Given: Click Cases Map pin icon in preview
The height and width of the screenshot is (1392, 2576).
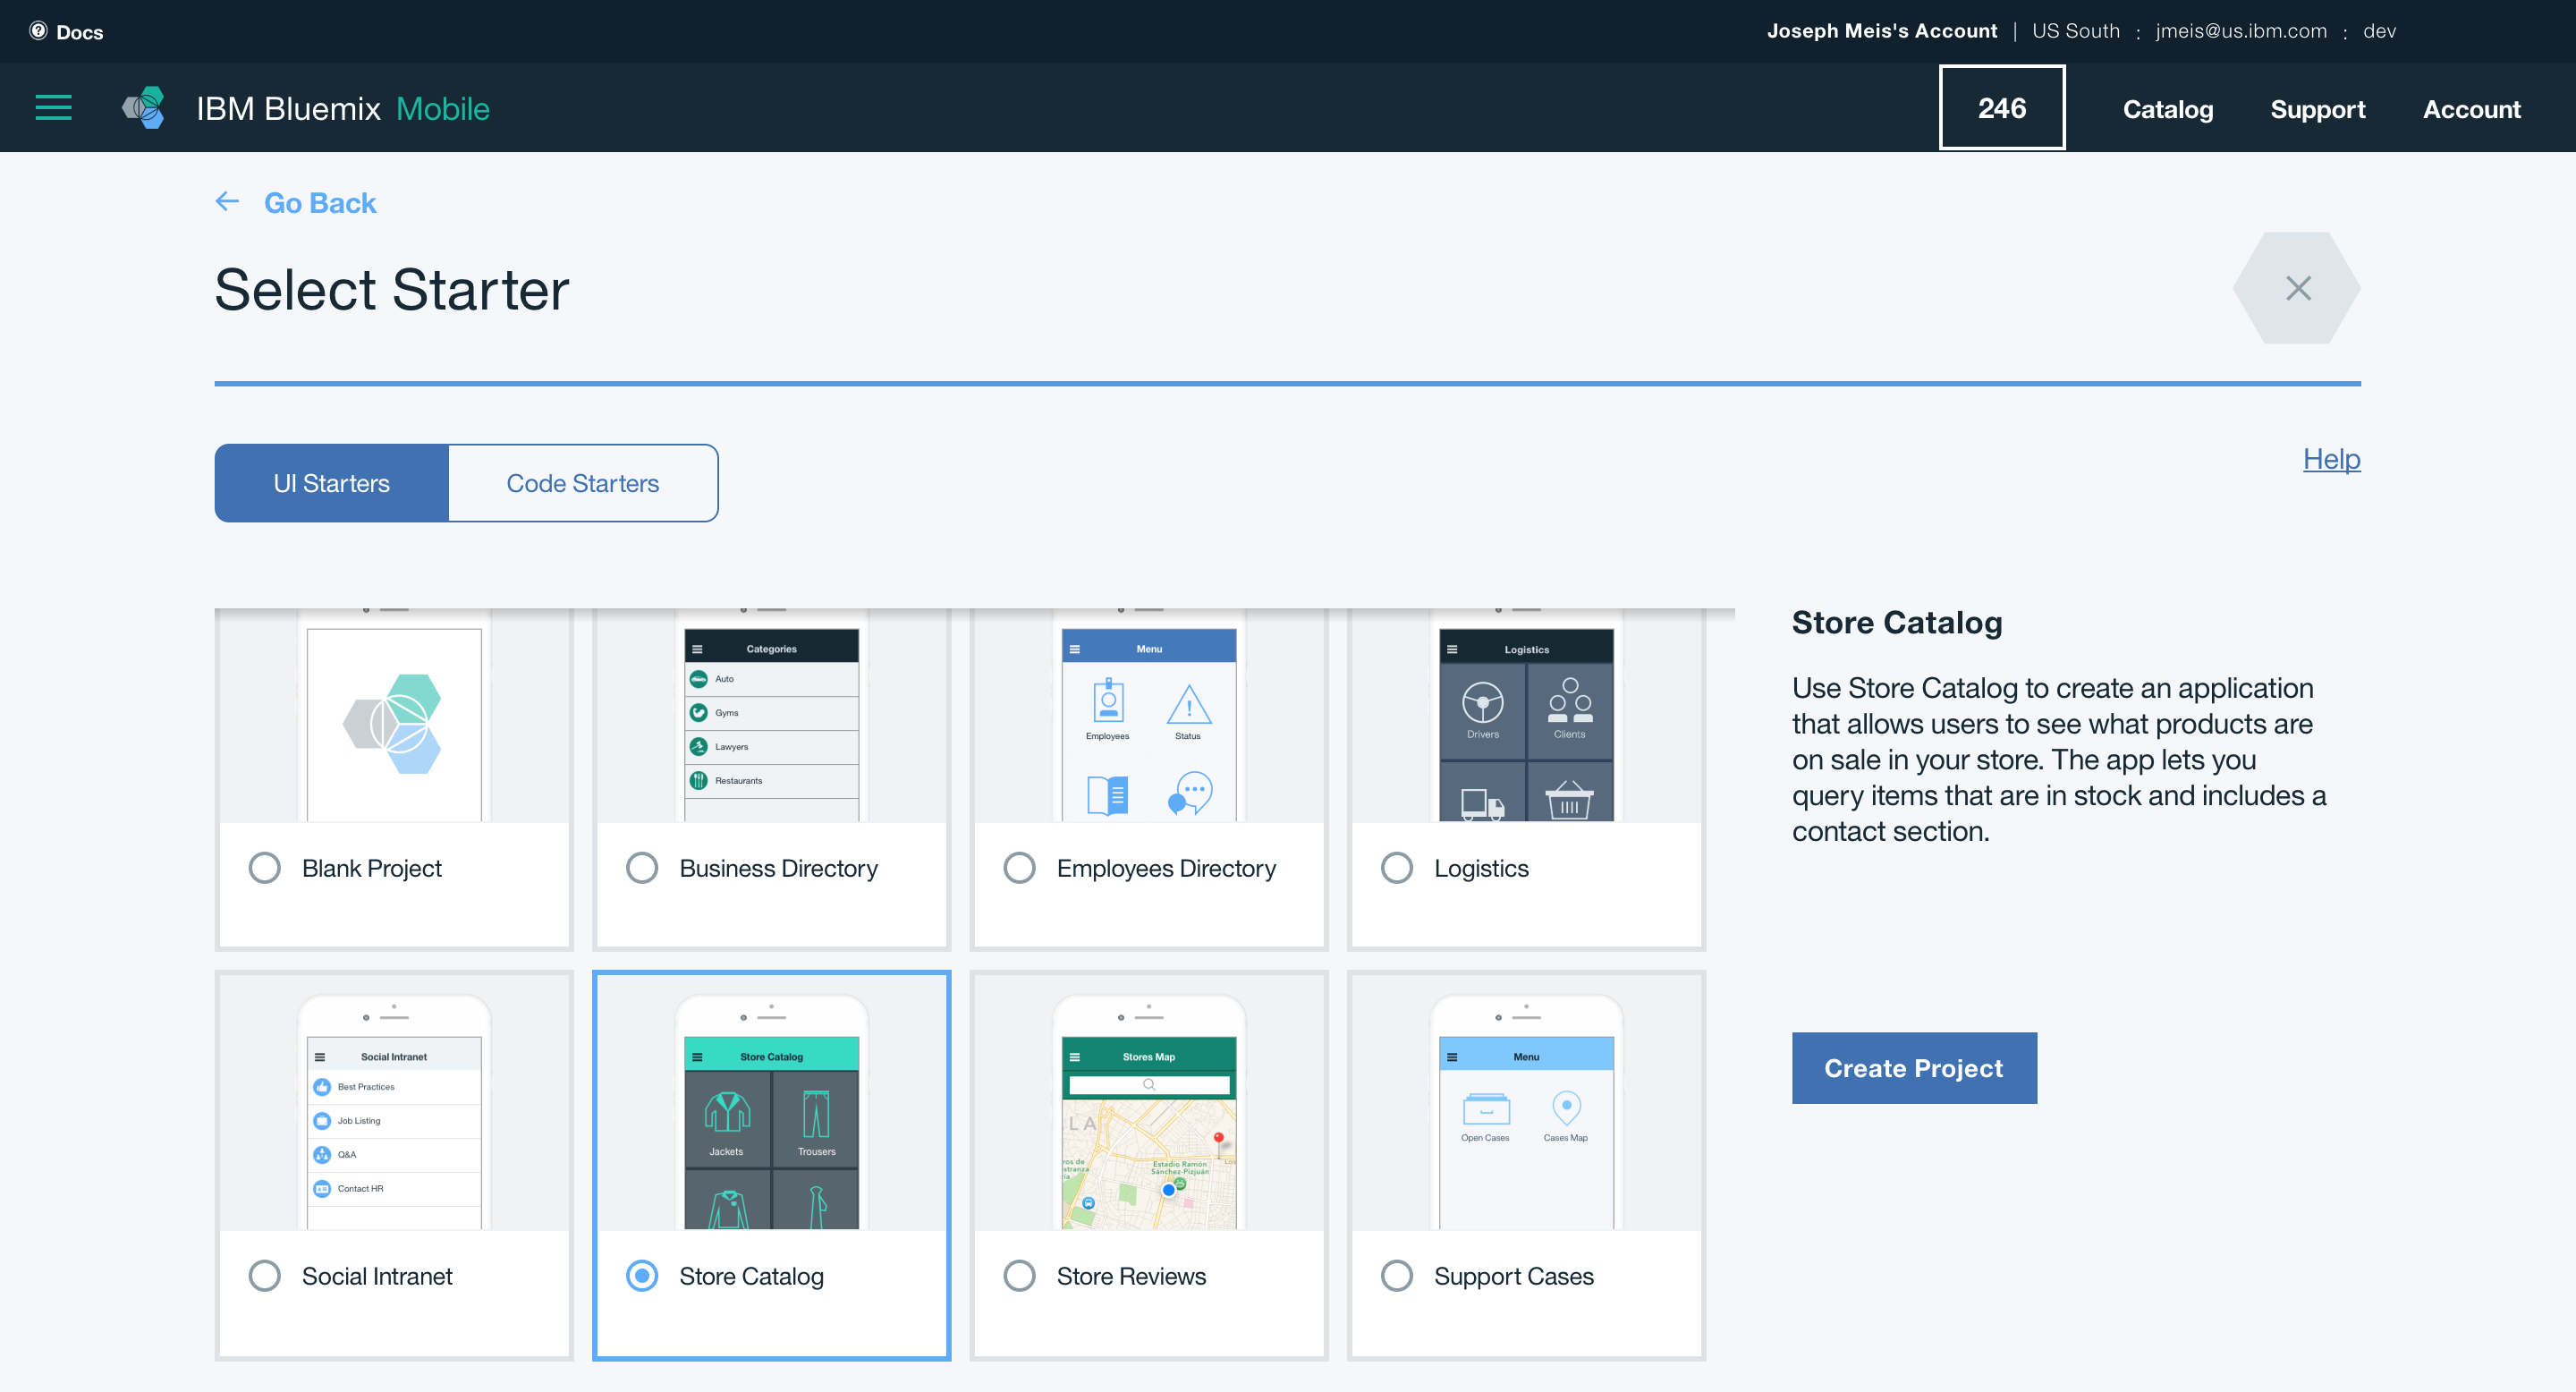Looking at the screenshot, I should (1565, 1108).
